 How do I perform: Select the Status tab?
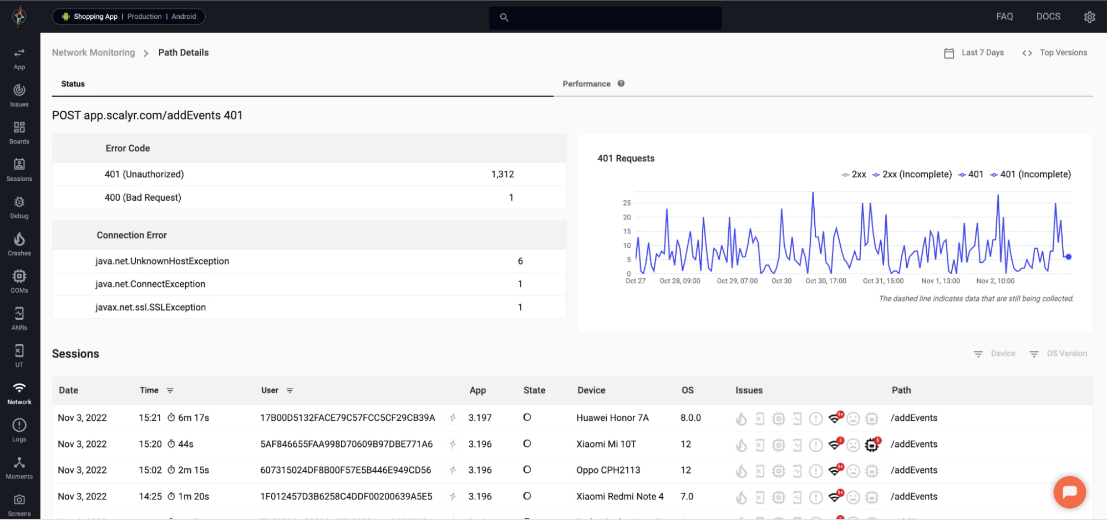pyautogui.click(x=73, y=84)
